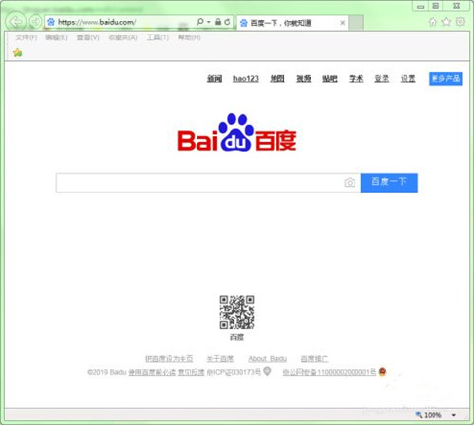Click the Baidu logo
This screenshot has height=425, width=474.
tap(237, 133)
